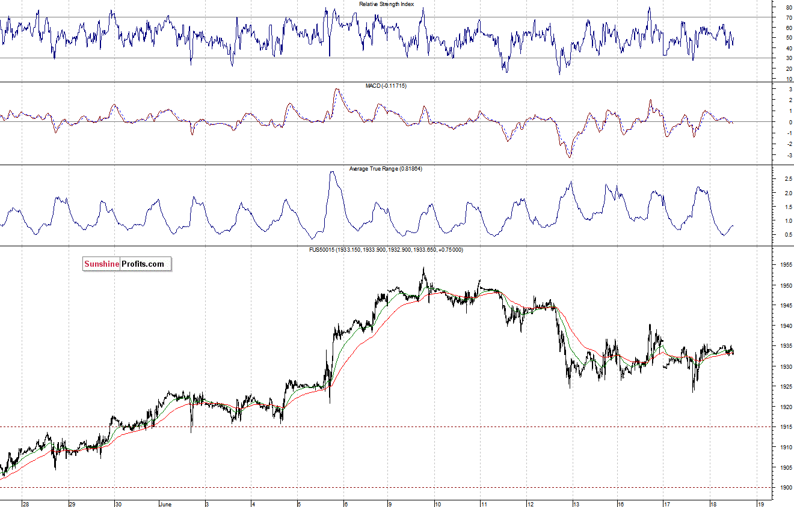Screen dimensions: 794x507
Task: Select the 1.5 label on the ATR scale
Action: 789,207
